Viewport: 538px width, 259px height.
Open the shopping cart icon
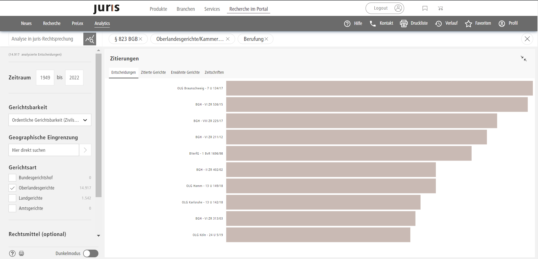tap(440, 8)
